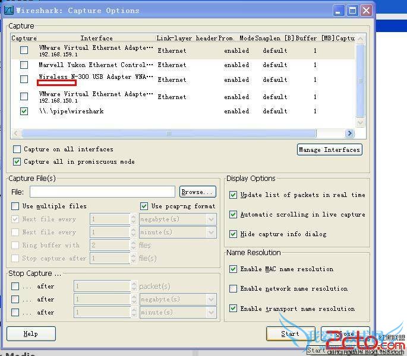The height and width of the screenshot is (356, 407).
Task: Select the Wireless N-300 USB Adapter row
Action: click(x=183, y=80)
